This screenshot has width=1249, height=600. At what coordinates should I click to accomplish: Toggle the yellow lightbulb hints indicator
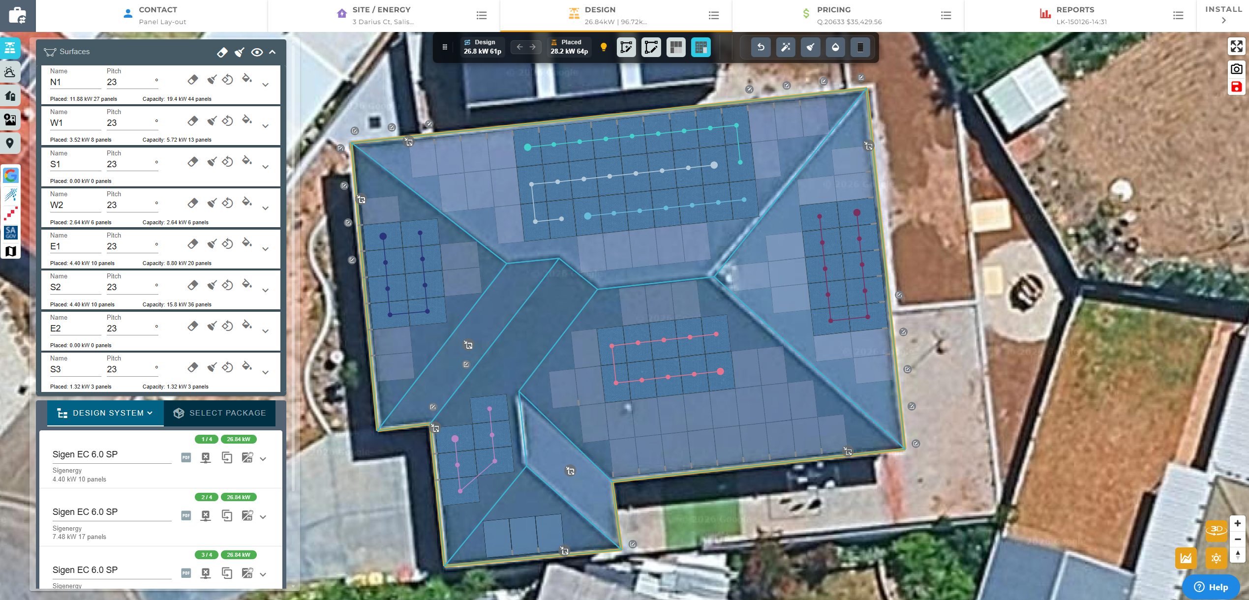(x=604, y=47)
